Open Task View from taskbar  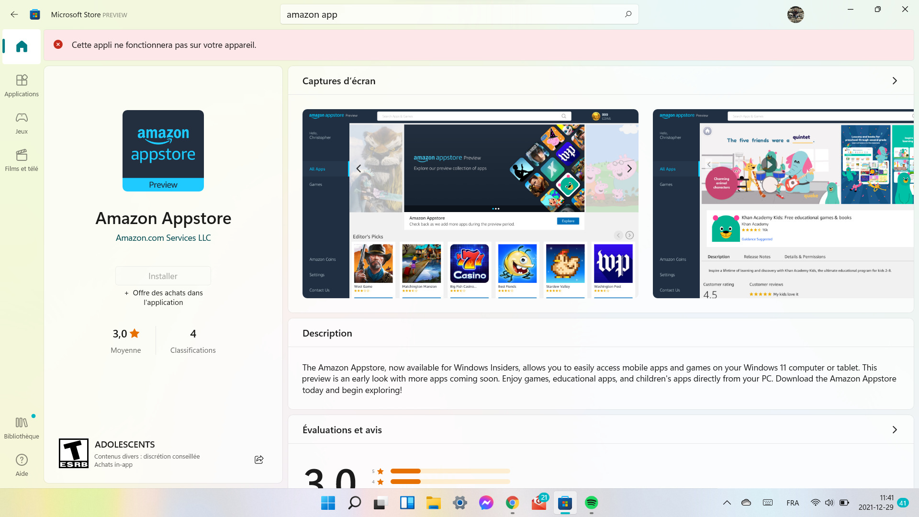[x=381, y=503]
